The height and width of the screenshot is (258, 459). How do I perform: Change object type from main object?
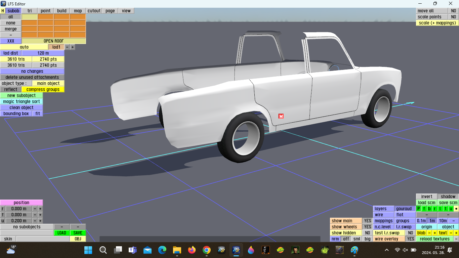click(48, 83)
